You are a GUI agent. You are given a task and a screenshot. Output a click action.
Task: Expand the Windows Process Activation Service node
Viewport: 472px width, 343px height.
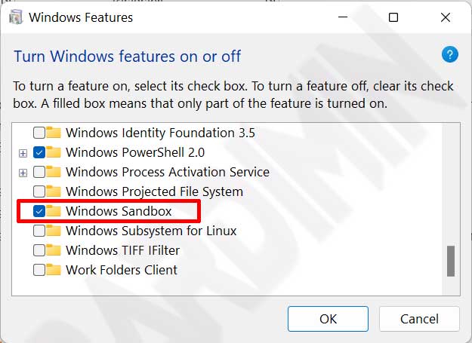pos(23,173)
